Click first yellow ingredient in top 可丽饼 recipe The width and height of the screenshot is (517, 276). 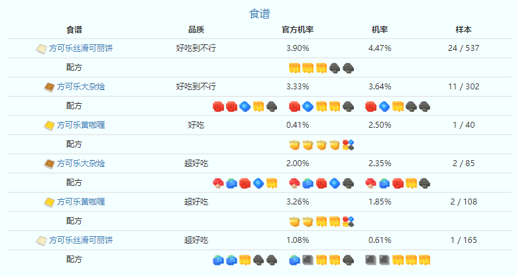tap(294, 68)
